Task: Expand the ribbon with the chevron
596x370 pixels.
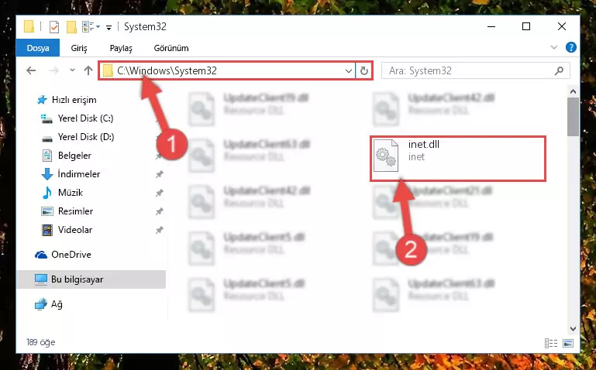Action: point(554,47)
